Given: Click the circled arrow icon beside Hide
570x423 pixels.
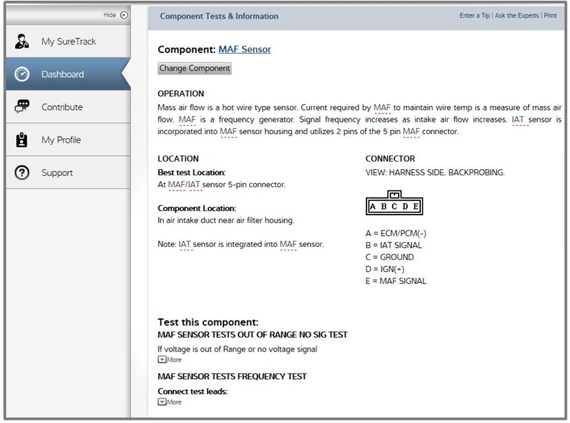Looking at the screenshot, I should click(124, 15).
